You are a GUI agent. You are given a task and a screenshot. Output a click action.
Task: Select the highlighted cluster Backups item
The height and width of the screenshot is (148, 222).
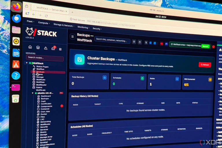[x=48, y=72]
